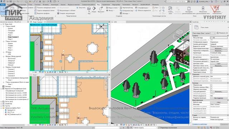Select Кровля under Планы этажей
The width and height of the screenshot is (229, 129).
[10, 28]
